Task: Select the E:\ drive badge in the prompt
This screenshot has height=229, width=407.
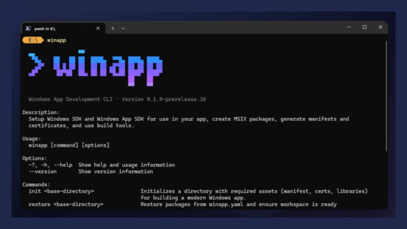Action: (33, 40)
